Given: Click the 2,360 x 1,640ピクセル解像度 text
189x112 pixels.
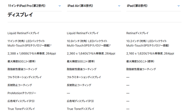Looking at the screenshot, I should [x=85, y=54].
